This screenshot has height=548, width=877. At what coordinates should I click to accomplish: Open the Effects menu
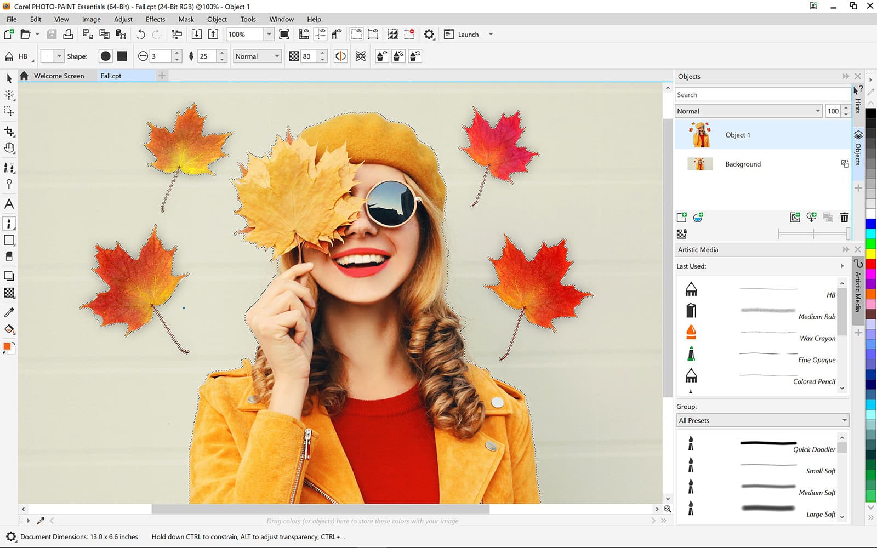pyautogui.click(x=155, y=19)
